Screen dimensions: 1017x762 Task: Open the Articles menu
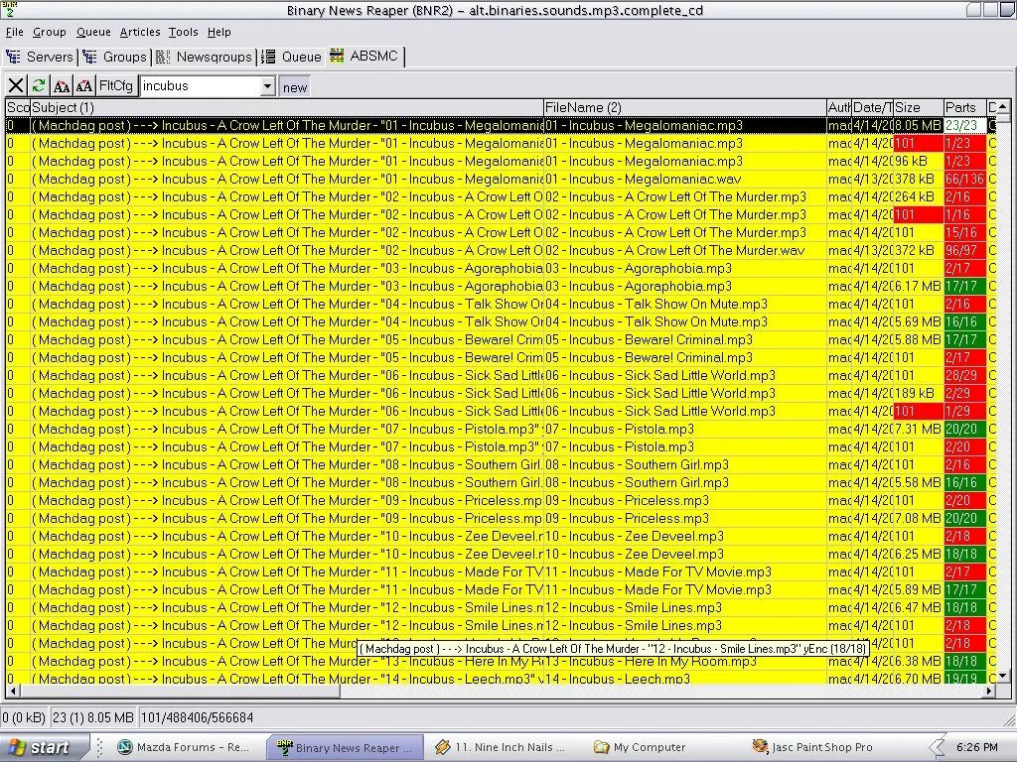coord(140,32)
